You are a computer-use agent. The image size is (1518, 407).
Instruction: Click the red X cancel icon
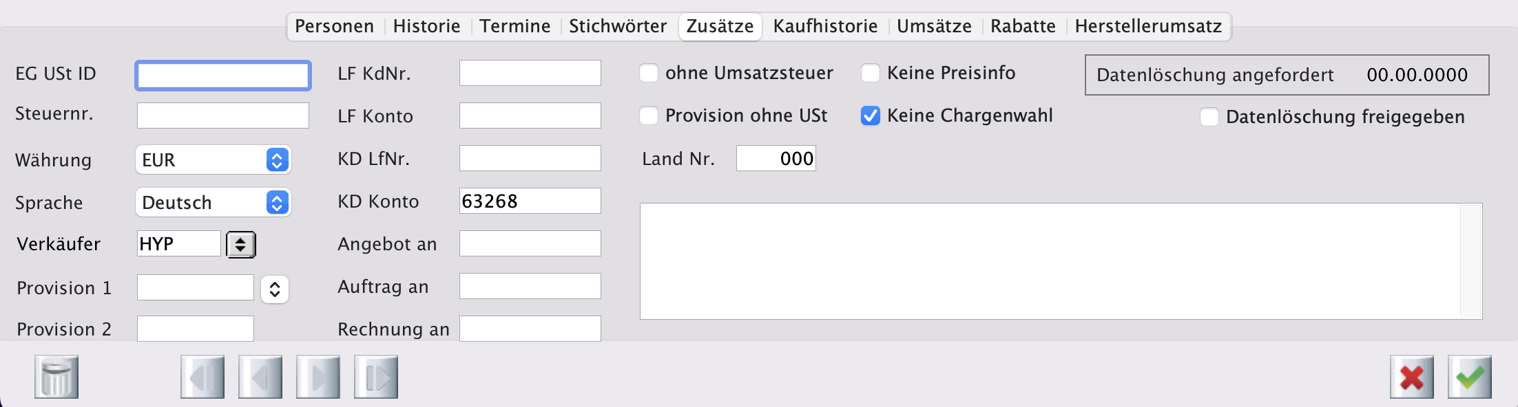click(x=1411, y=377)
